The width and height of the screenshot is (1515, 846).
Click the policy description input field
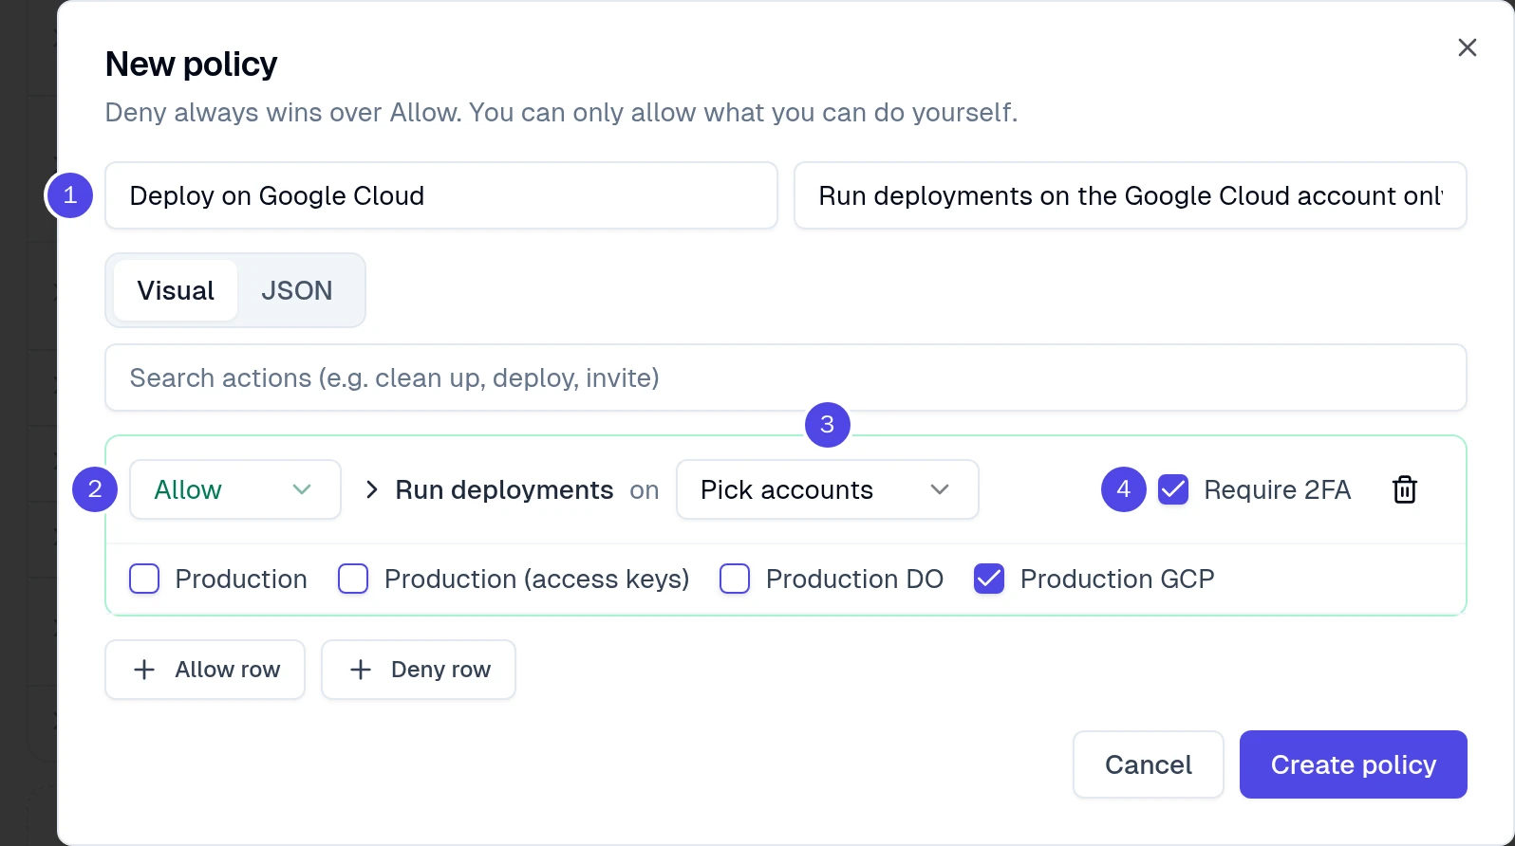[x=1131, y=195]
